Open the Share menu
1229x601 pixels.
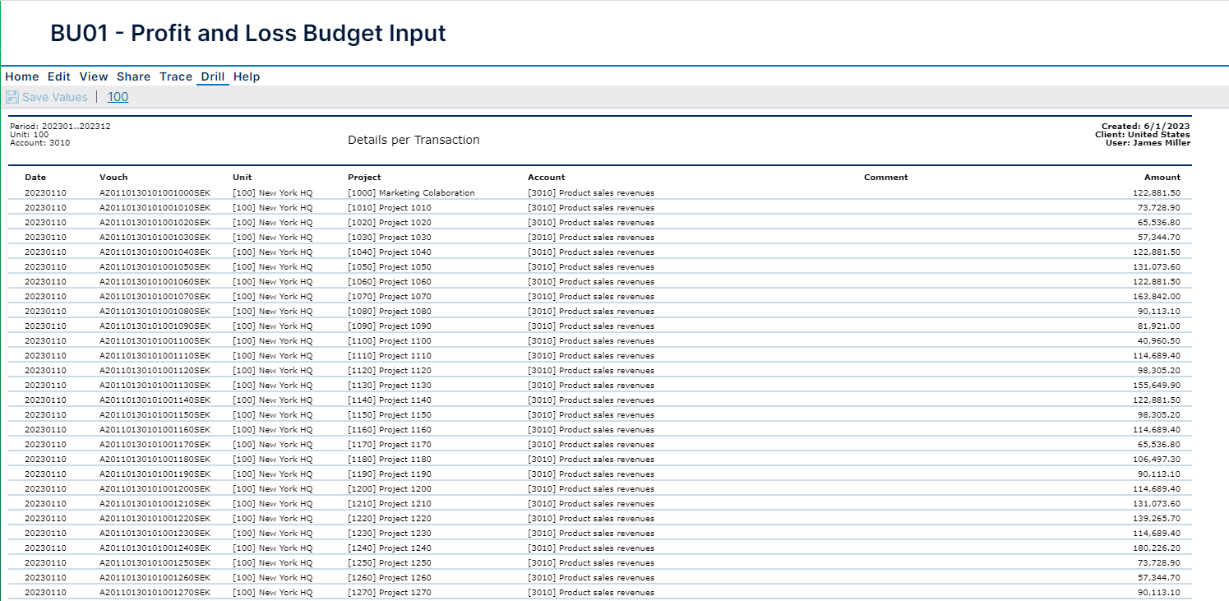pyautogui.click(x=133, y=76)
